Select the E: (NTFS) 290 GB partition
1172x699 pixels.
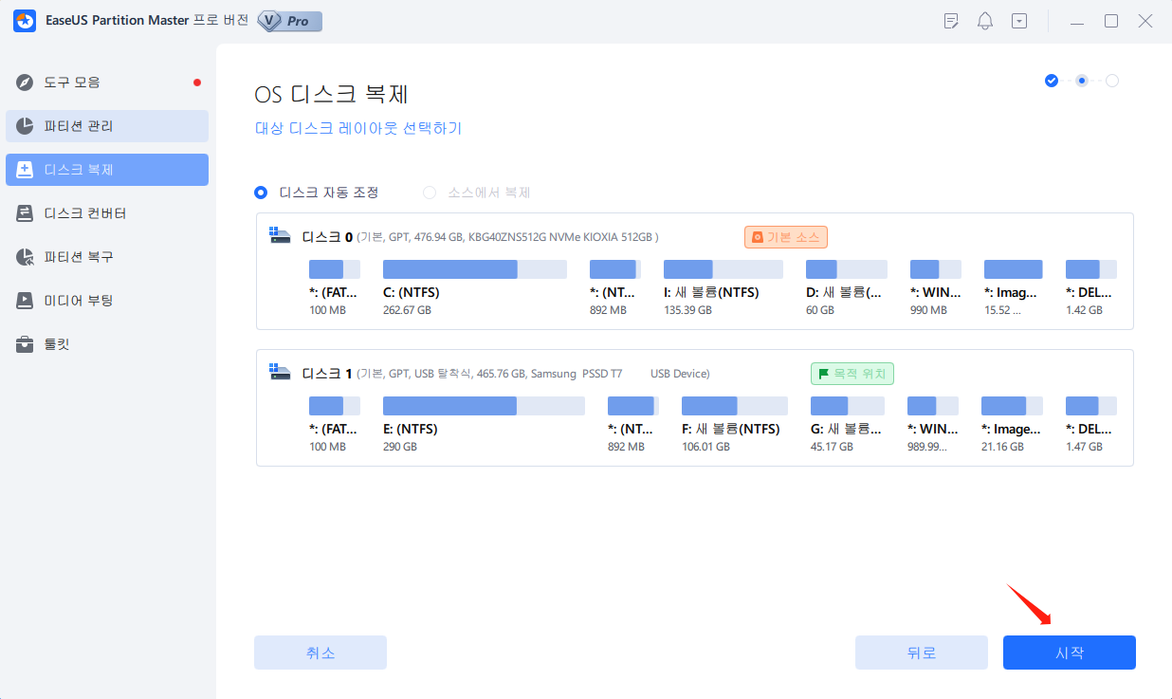tap(484, 425)
